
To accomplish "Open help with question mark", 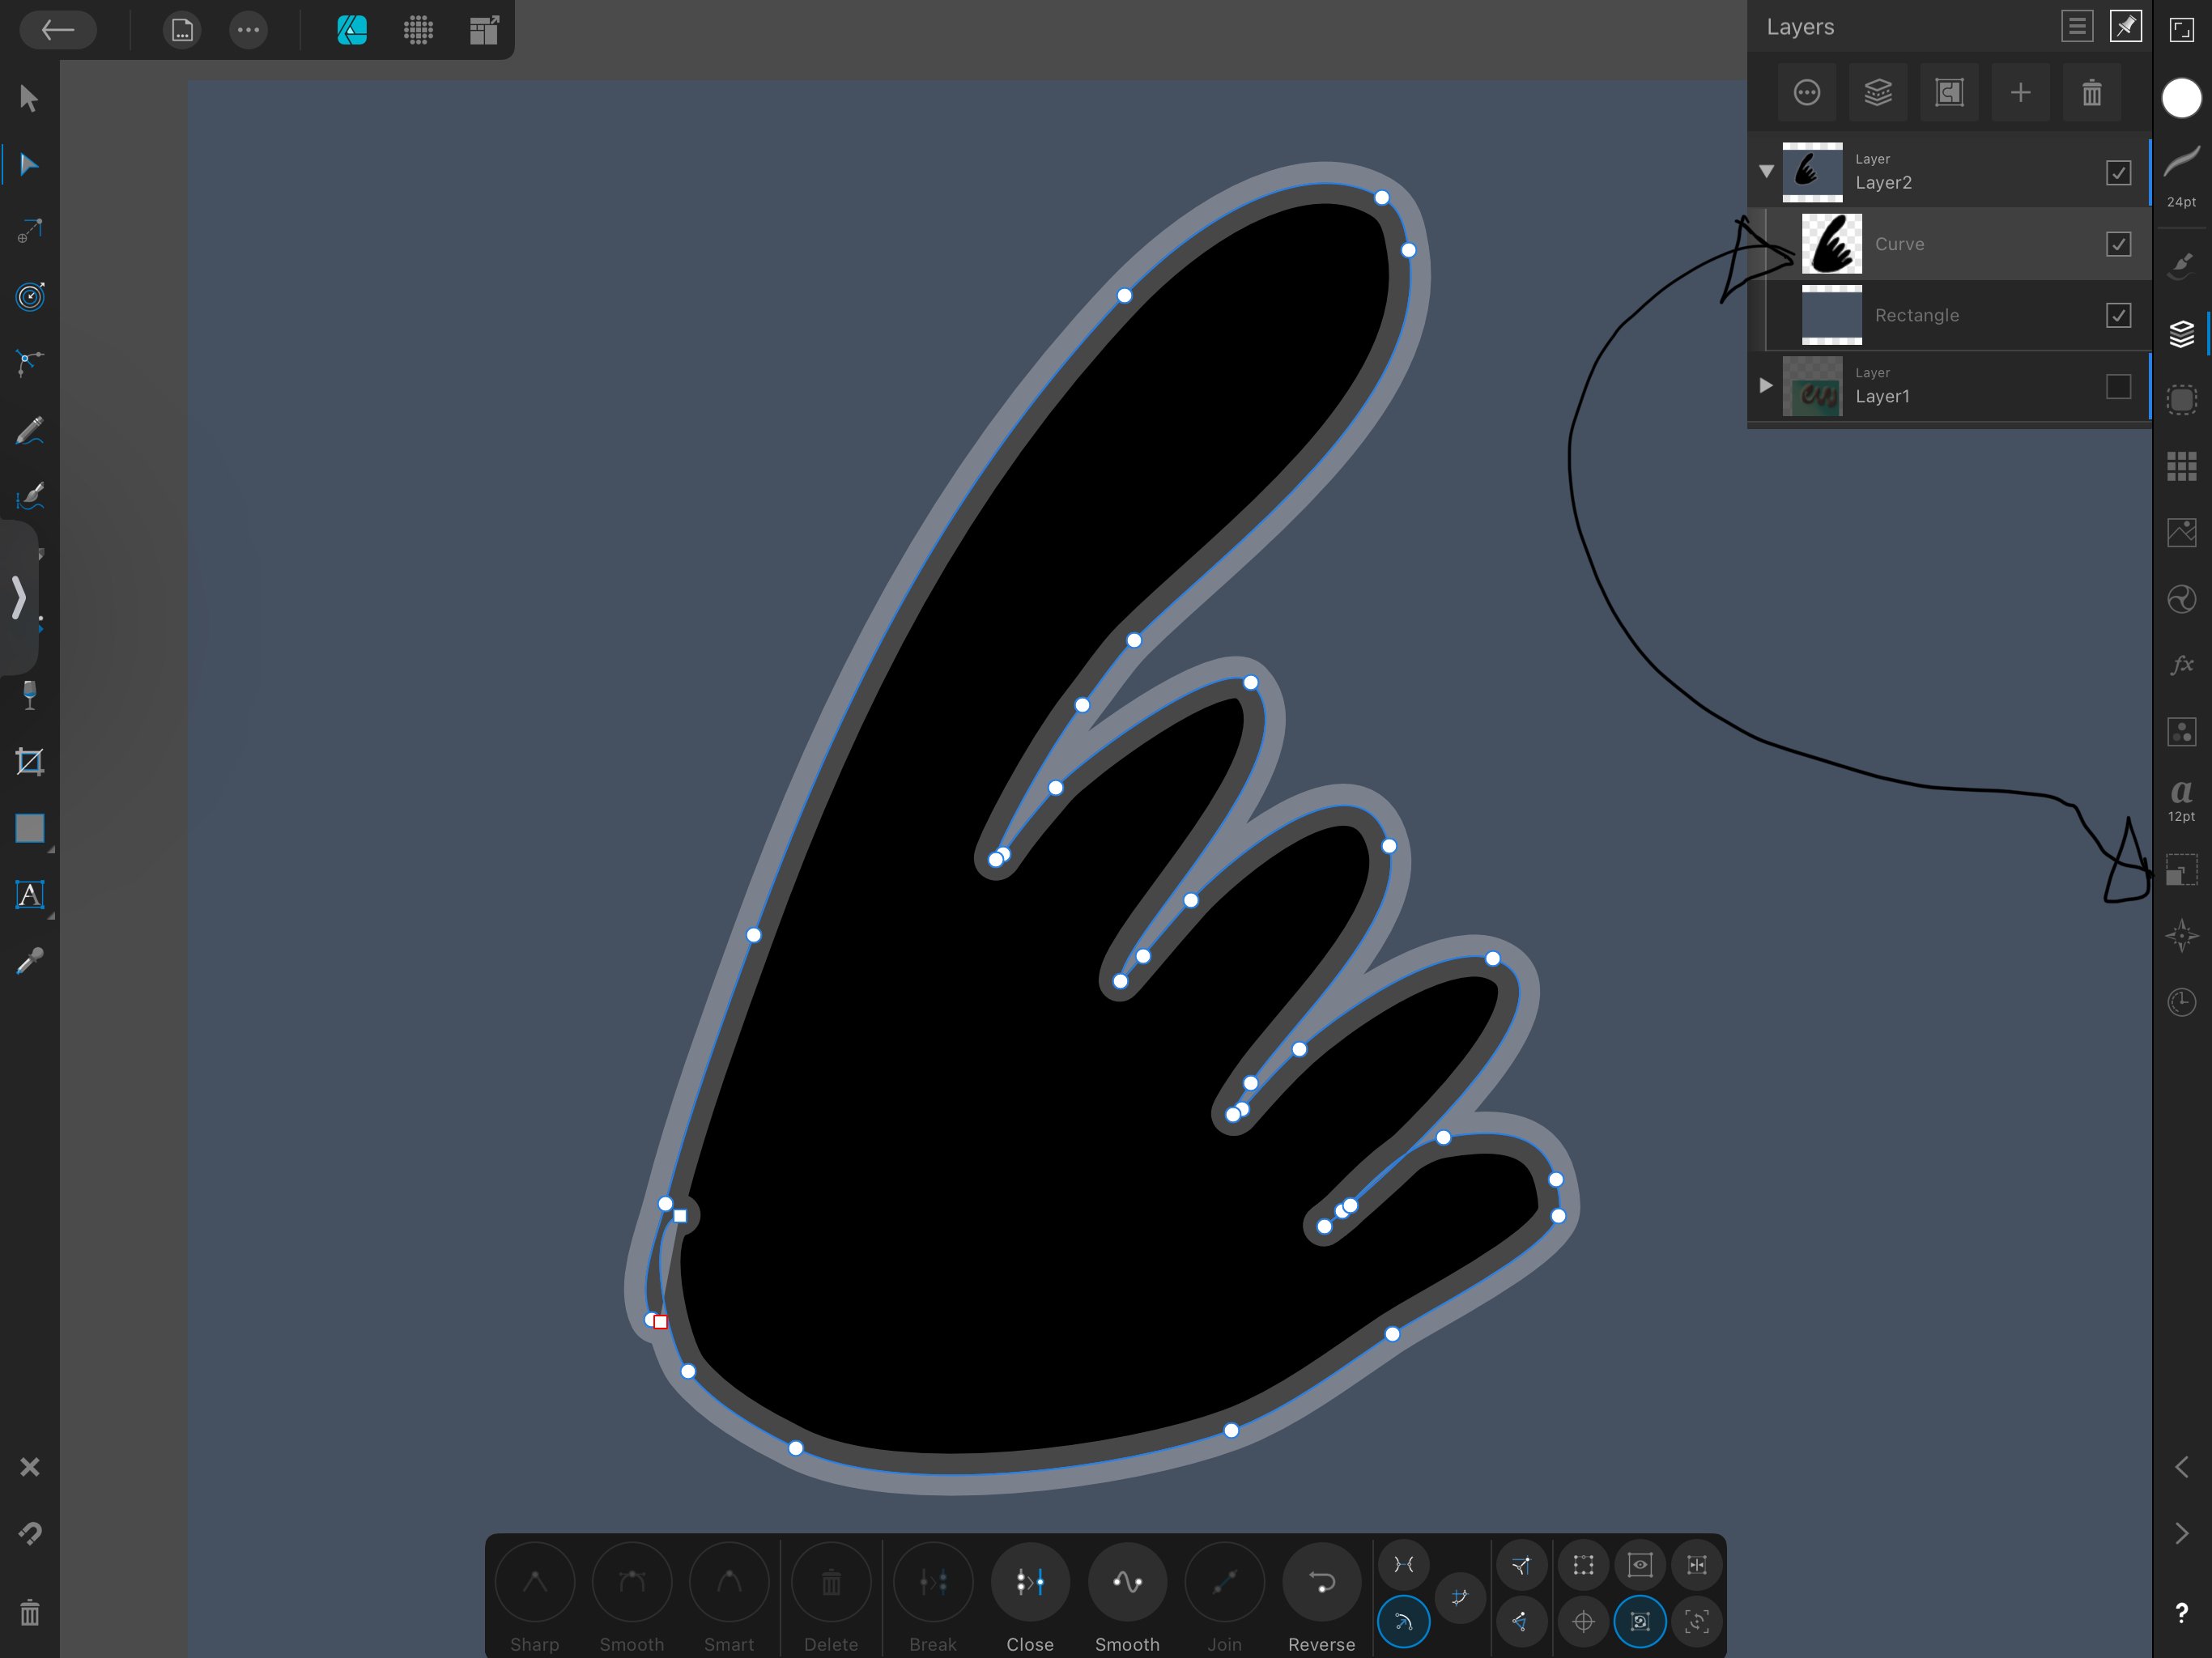I will point(2181,1612).
